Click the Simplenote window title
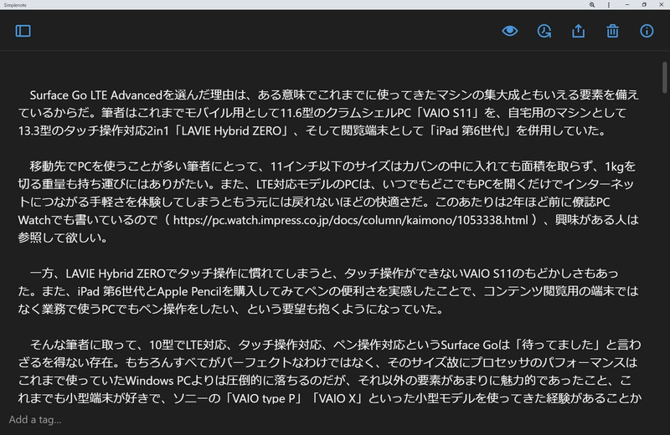The image size is (670, 435). coord(15,5)
